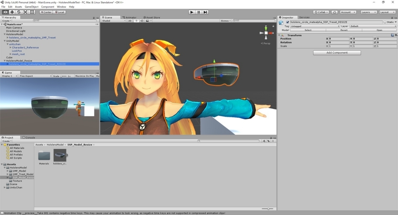
Task: Open the cloud services icon
Action: (x=335, y=12)
